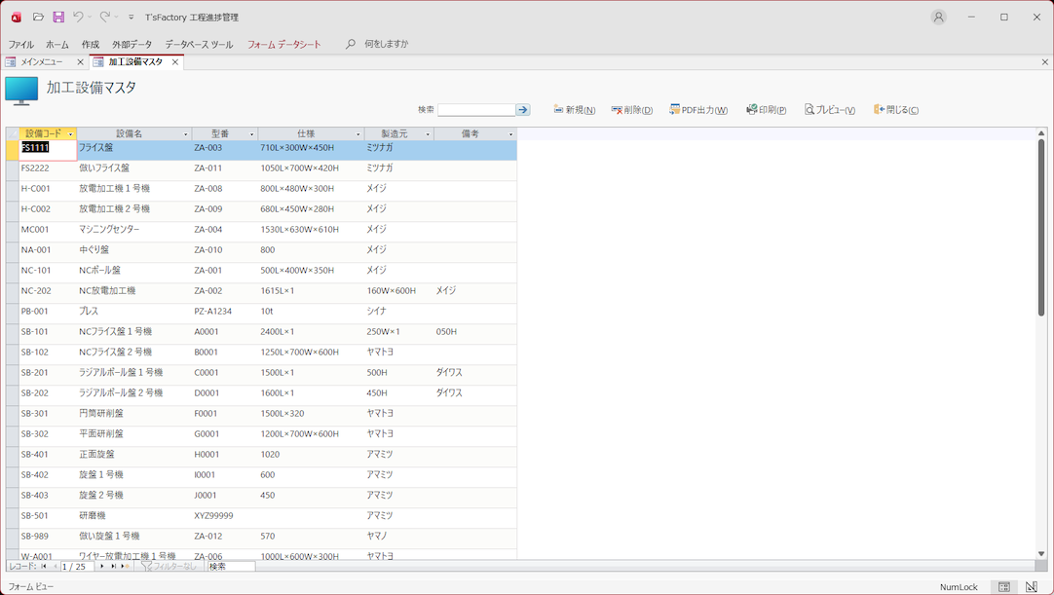This screenshot has height=595, width=1054.
Task: Open the 外部データ ribbon tab
Action: (x=132, y=45)
